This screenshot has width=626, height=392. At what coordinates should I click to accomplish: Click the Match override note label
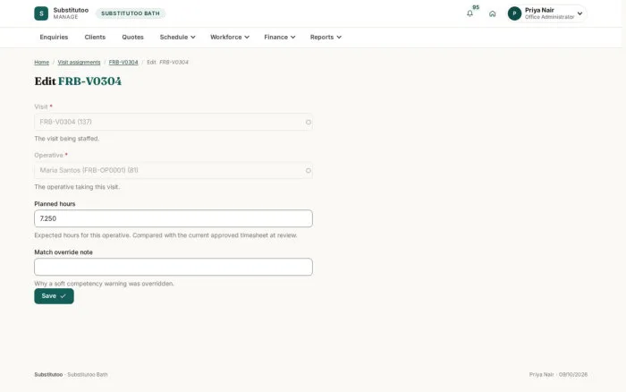click(63, 252)
